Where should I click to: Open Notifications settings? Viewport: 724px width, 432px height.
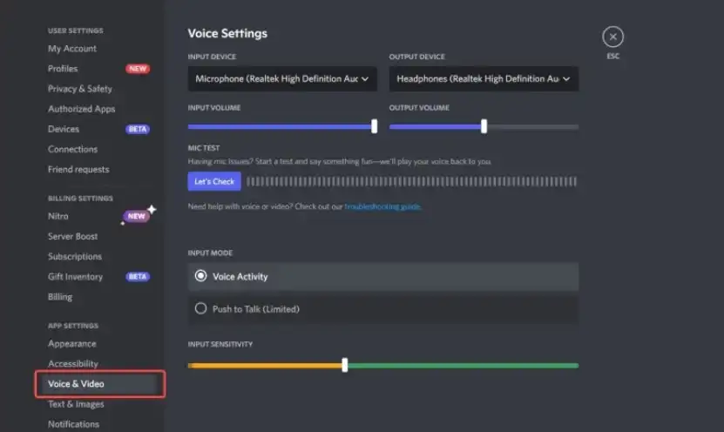click(73, 424)
